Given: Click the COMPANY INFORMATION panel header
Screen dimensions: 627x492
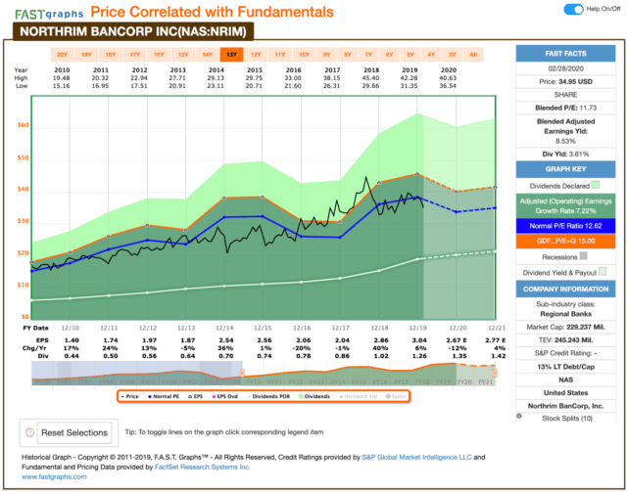Looking at the screenshot, I should click(x=565, y=290).
